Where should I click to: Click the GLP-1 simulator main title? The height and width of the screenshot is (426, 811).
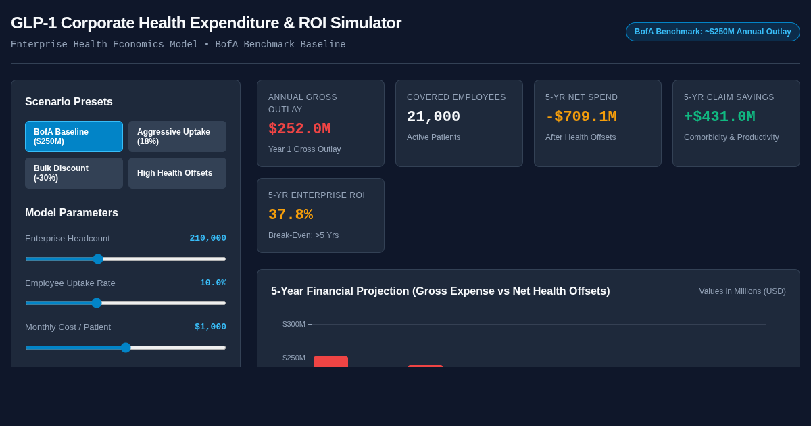(206, 23)
